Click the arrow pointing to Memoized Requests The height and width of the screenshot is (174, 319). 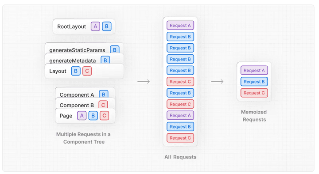[x=217, y=82]
